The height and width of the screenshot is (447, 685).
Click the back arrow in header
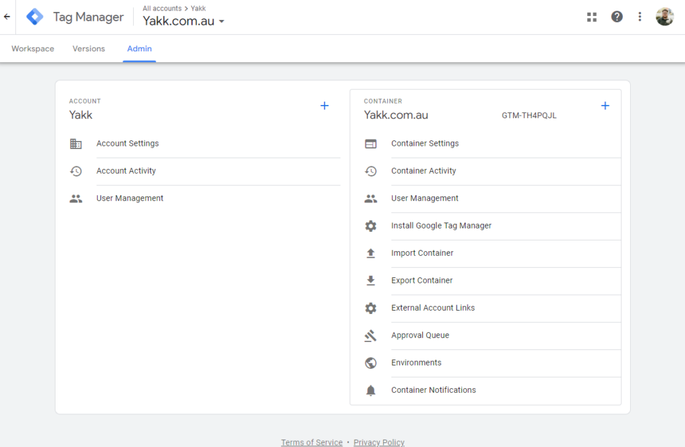(7, 17)
